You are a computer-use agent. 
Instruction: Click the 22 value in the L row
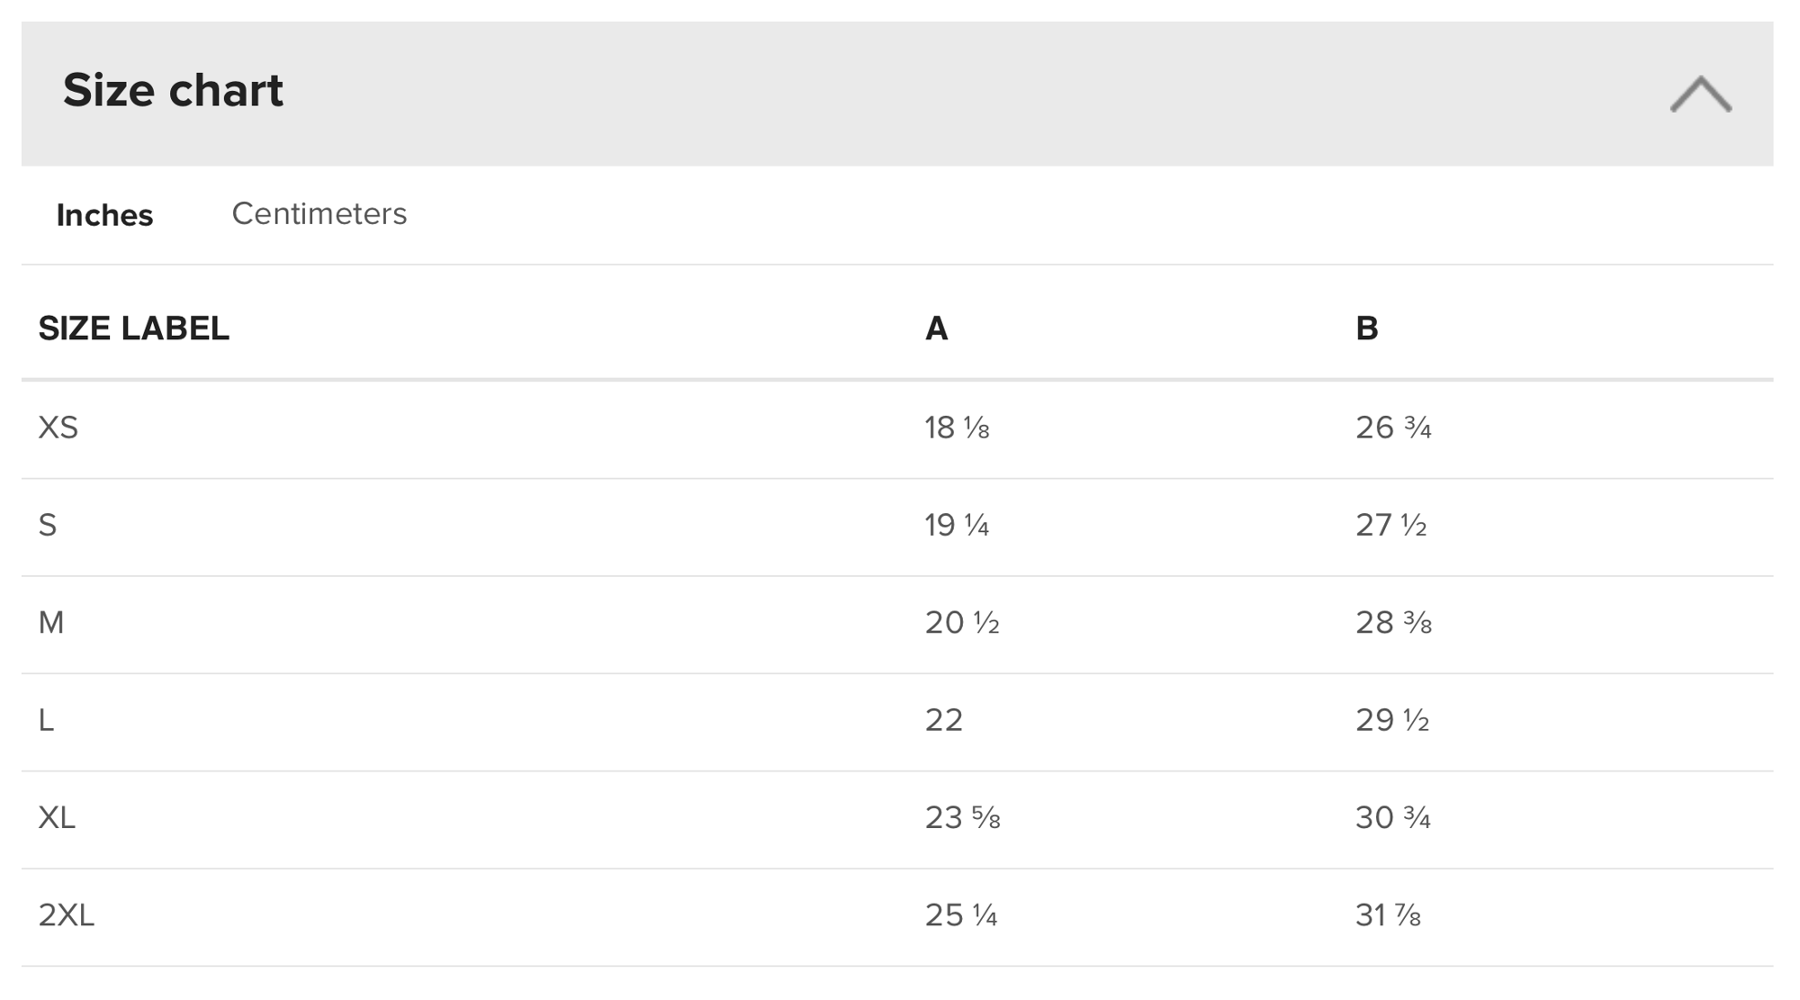tap(943, 720)
